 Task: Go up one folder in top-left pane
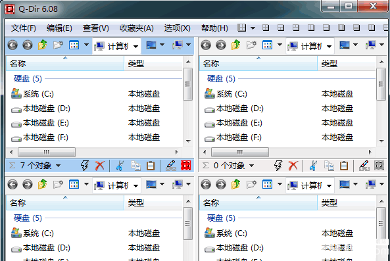(x=43, y=45)
